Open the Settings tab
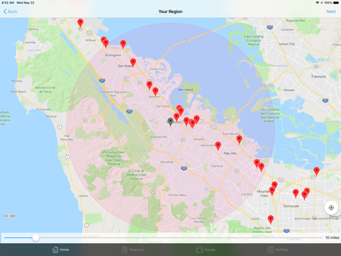 (278, 249)
